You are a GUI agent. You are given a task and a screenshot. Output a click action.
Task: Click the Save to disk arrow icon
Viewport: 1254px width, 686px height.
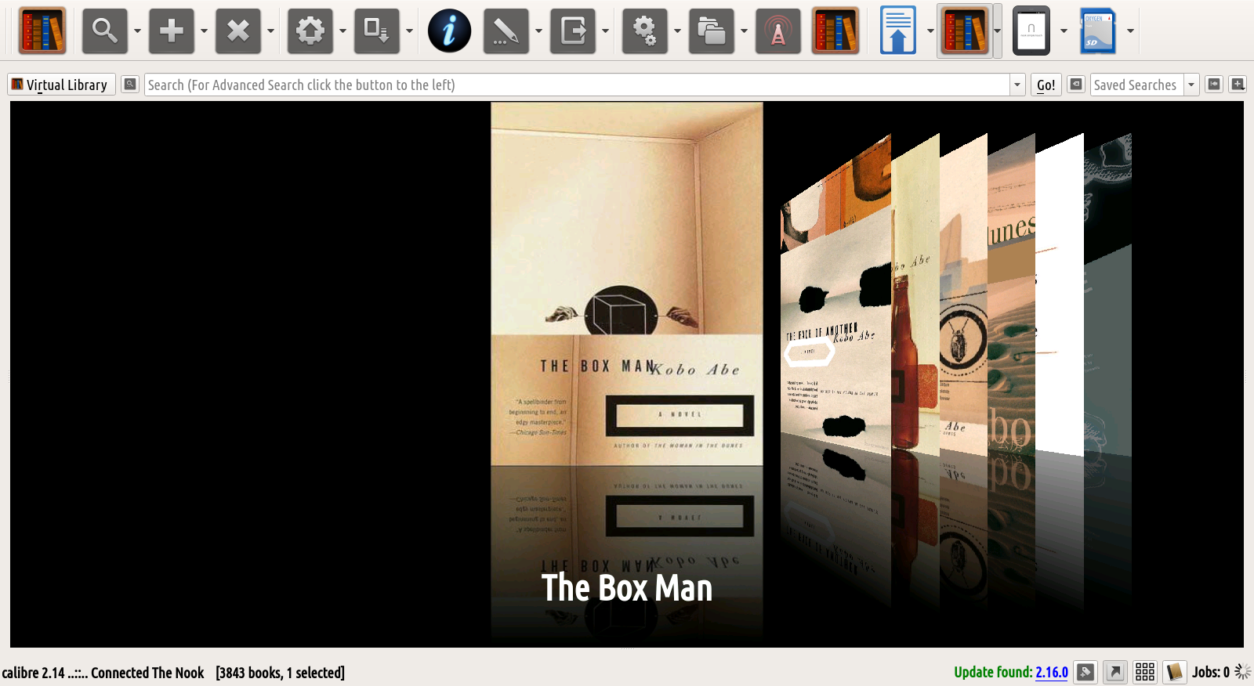(x=573, y=31)
